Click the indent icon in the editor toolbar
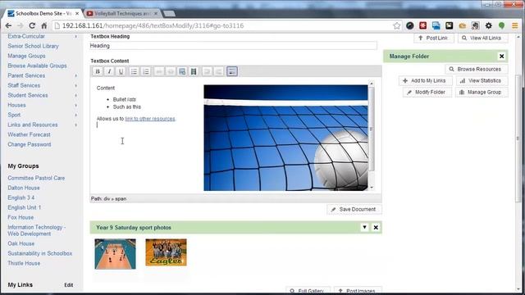This screenshot has width=525, height=295. click(x=207, y=71)
